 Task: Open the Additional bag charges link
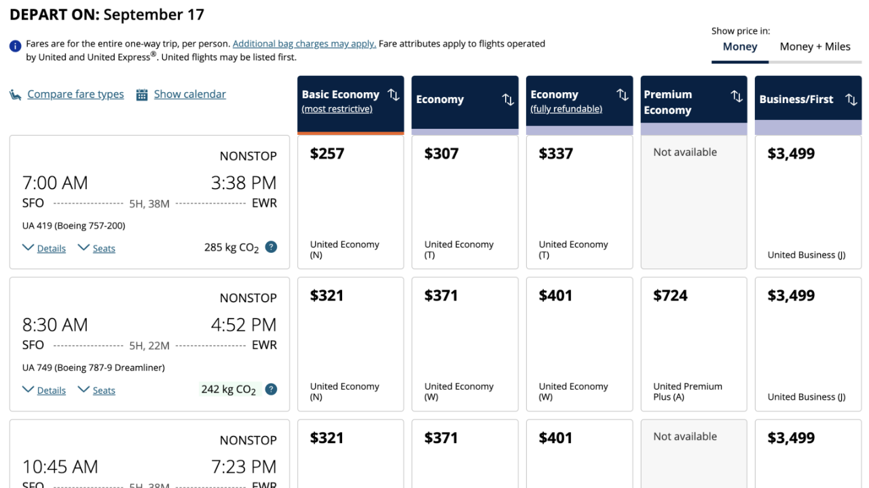[303, 43]
